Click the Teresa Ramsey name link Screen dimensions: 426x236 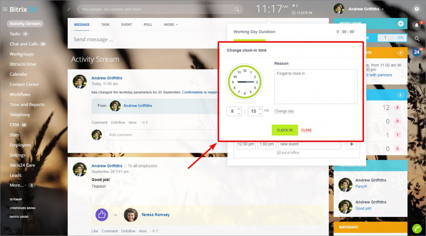point(155,215)
